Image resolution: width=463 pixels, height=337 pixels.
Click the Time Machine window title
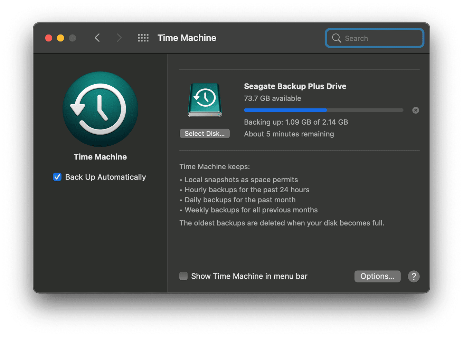pyautogui.click(x=187, y=38)
